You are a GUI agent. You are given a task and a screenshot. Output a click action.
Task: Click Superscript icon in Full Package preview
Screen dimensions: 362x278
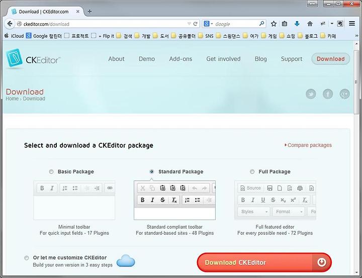pyautogui.click(x=293, y=200)
